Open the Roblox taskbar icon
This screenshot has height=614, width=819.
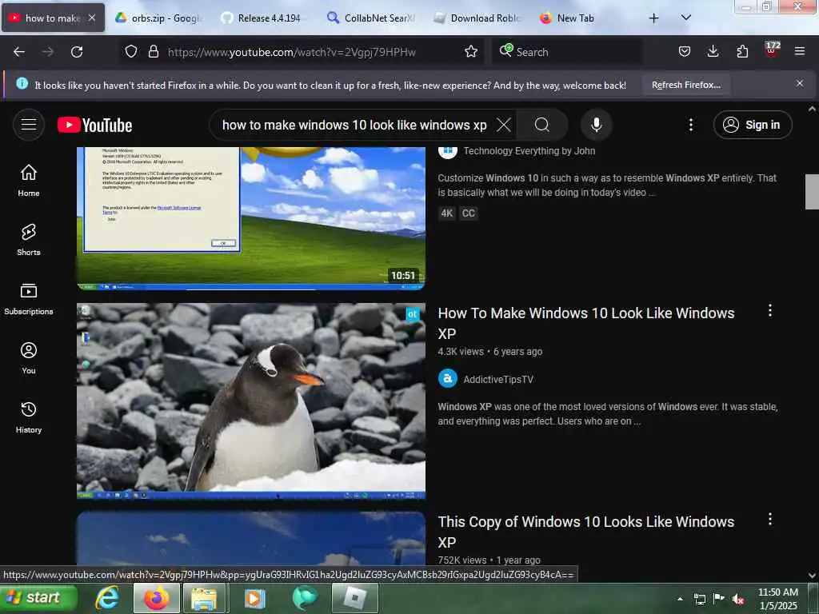(354, 598)
